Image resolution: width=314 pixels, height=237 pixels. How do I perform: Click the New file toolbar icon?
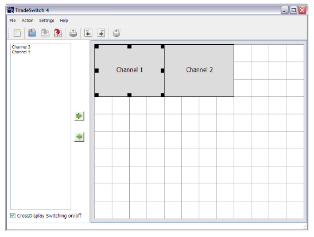pyautogui.click(x=17, y=33)
